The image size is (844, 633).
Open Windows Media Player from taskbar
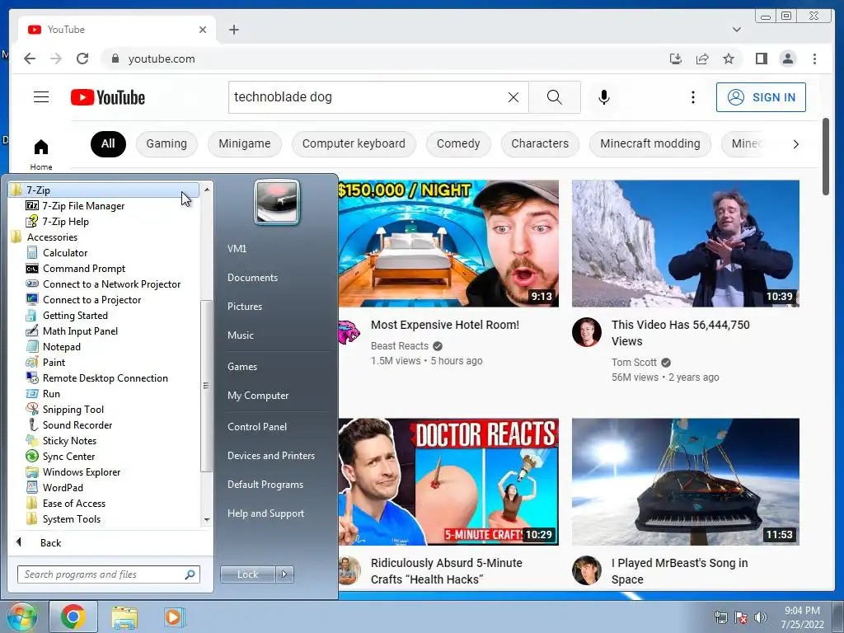[x=173, y=617]
